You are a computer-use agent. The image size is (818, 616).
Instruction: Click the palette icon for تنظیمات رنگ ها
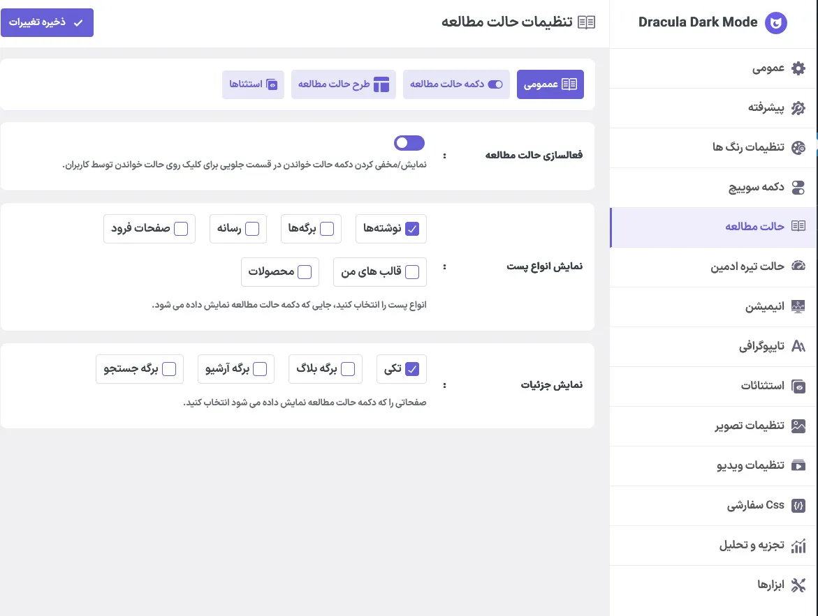click(798, 147)
